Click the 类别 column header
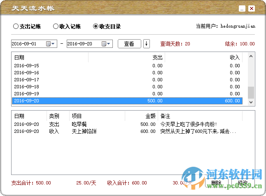Screen dimensions: 266x196 [58, 116]
